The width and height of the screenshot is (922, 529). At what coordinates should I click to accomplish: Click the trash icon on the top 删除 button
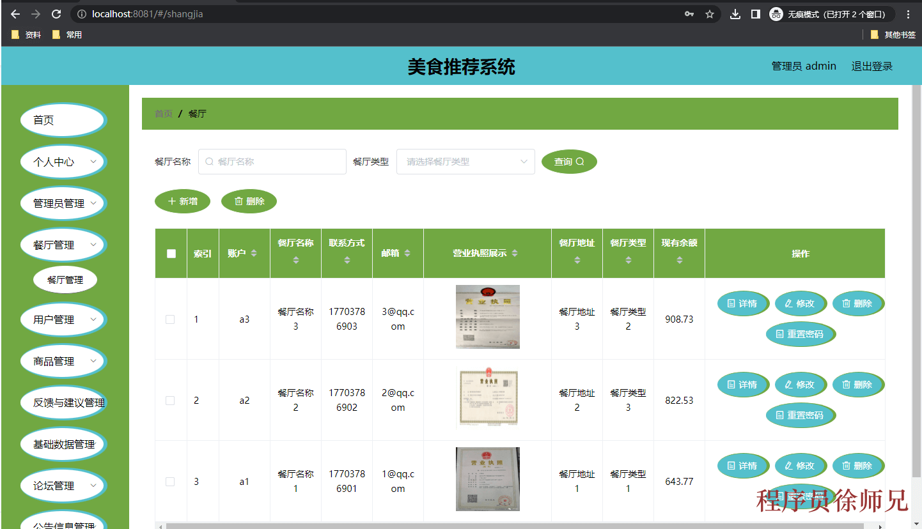pyautogui.click(x=237, y=201)
